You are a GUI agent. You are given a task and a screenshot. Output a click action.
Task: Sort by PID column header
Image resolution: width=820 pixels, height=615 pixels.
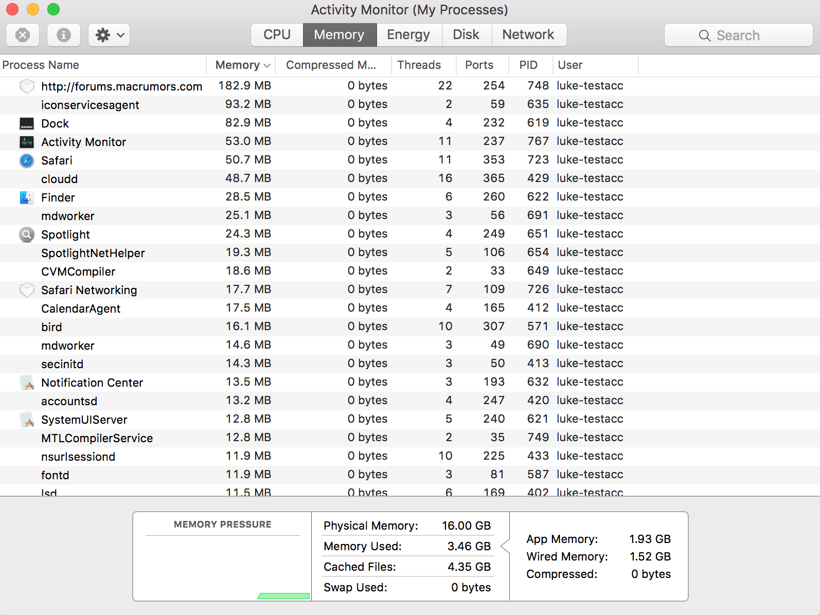531,65
